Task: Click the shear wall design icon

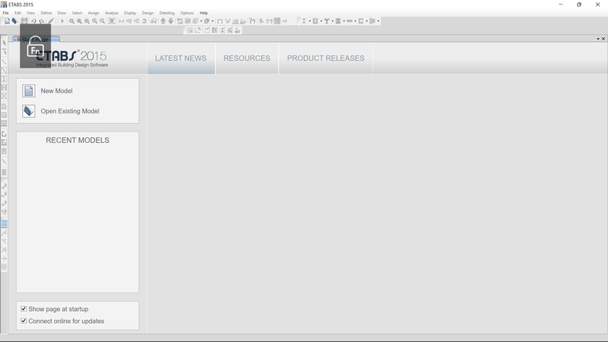Action: 360,21
